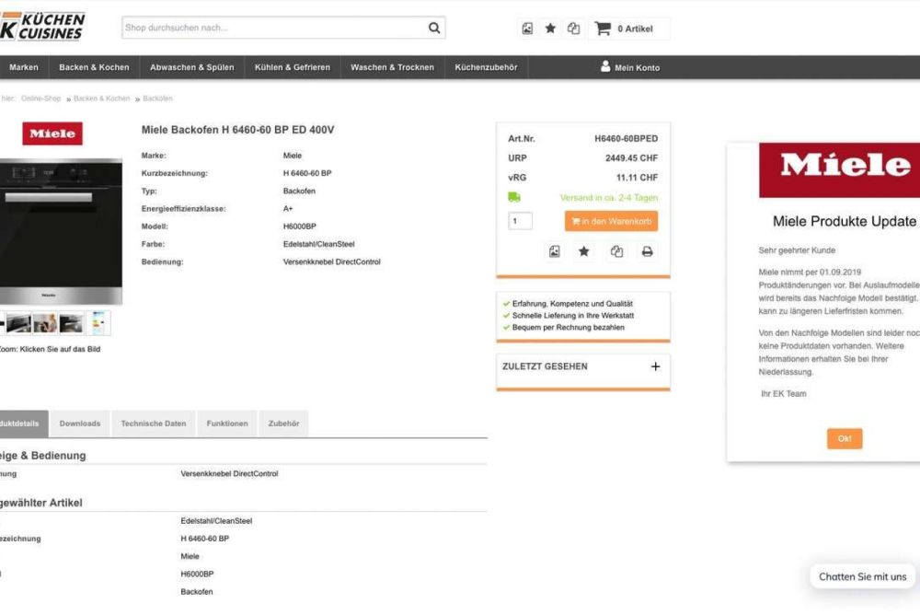Image resolution: width=920 pixels, height=615 pixels.
Task: Click 'Erfahrung, Kompetenz und Qualität' line
Action: click(572, 304)
